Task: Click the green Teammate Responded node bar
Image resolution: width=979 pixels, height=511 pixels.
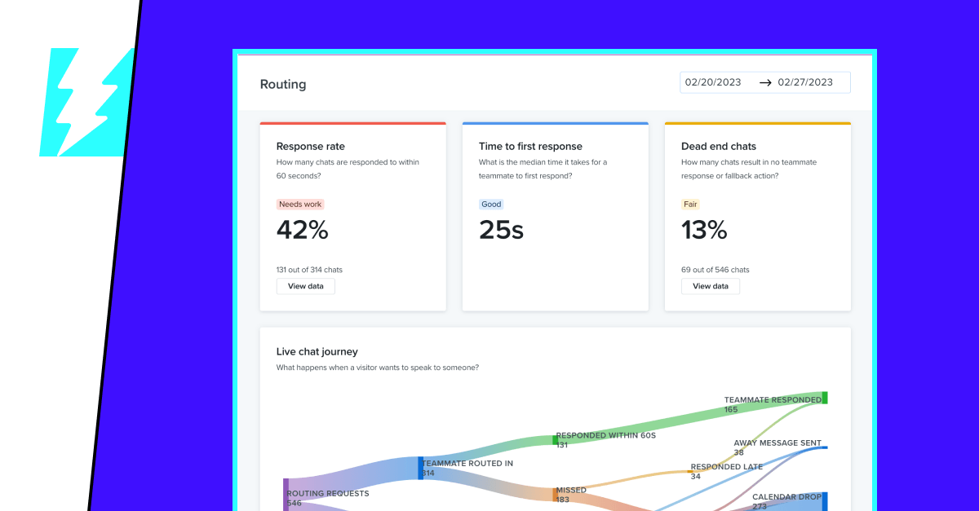Action: point(826,399)
